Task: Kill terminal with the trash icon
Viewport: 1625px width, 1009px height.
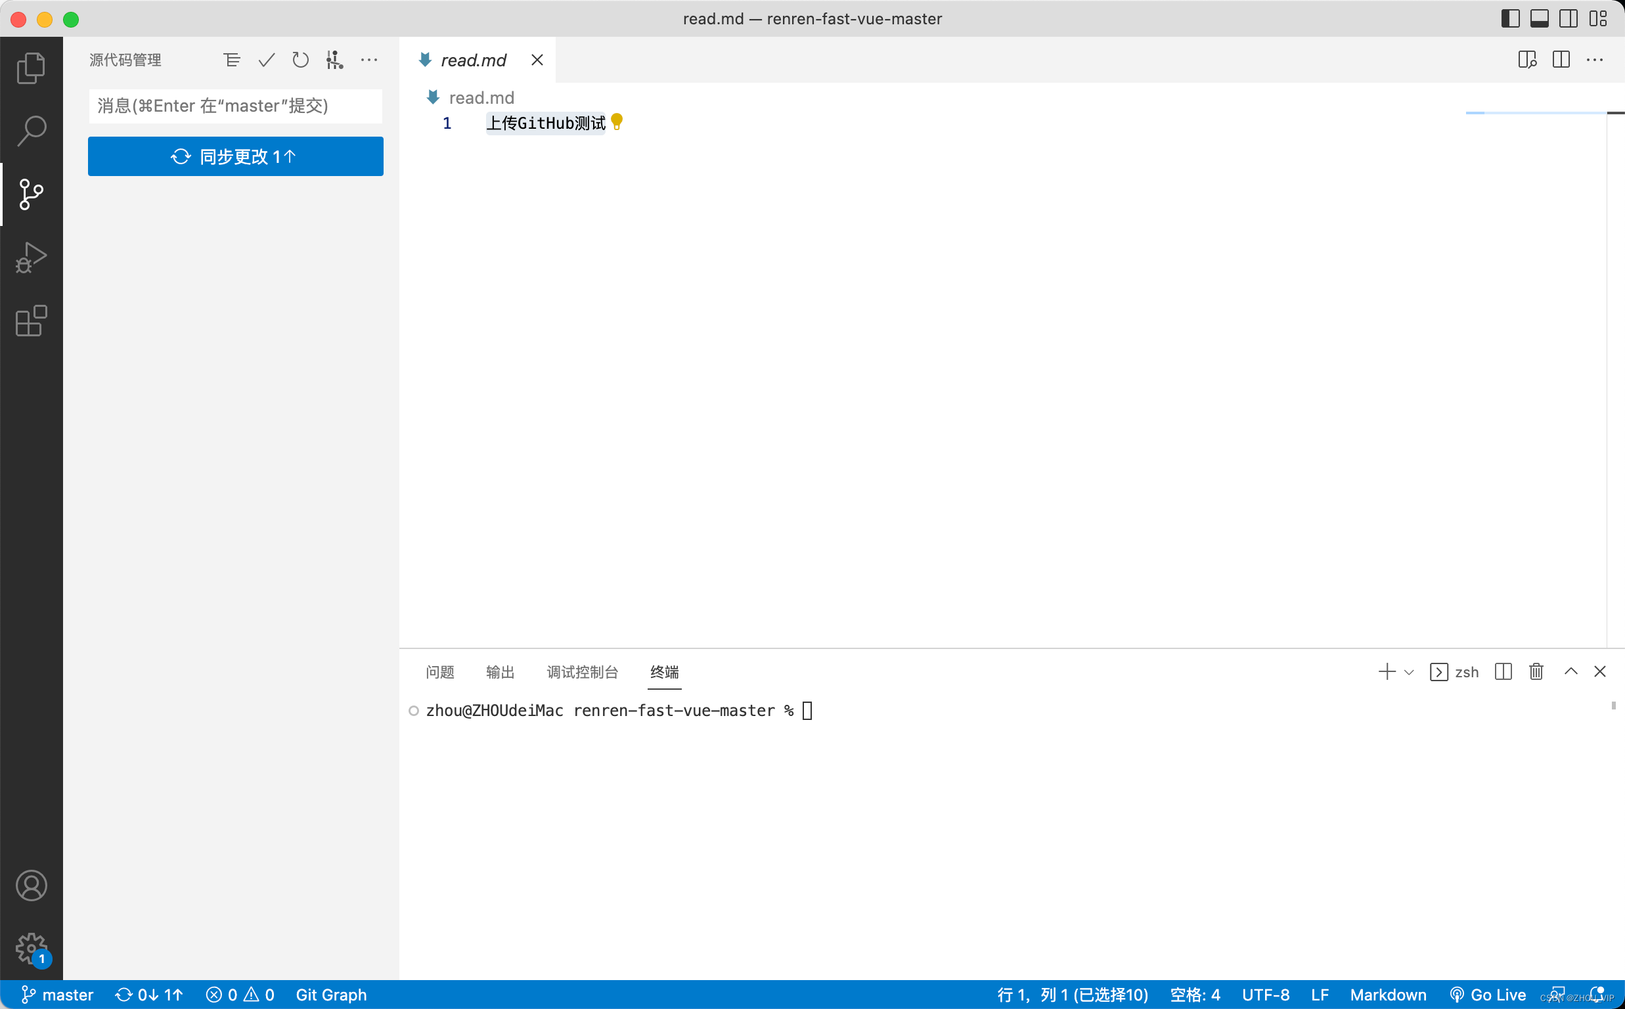Action: [1536, 671]
